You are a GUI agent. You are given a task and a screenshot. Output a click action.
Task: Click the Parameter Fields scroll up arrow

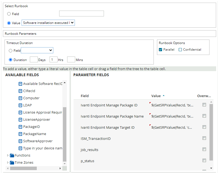[x=211, y=102]
